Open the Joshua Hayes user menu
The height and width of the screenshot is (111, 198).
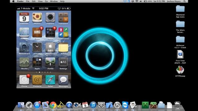[174, 1]
